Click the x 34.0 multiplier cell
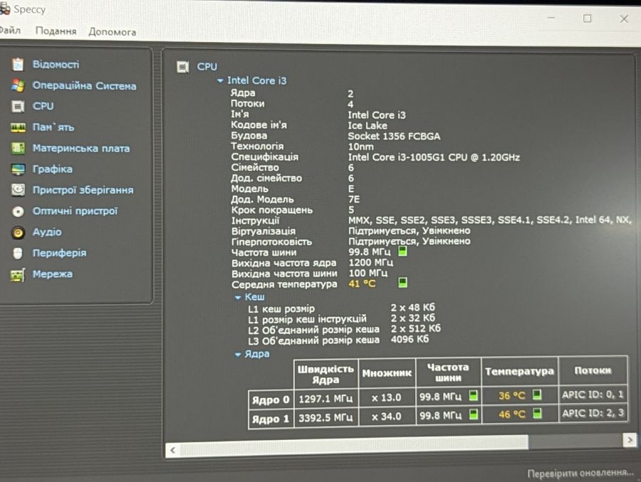This screenshot has height=482, width=641. [387, 416]
